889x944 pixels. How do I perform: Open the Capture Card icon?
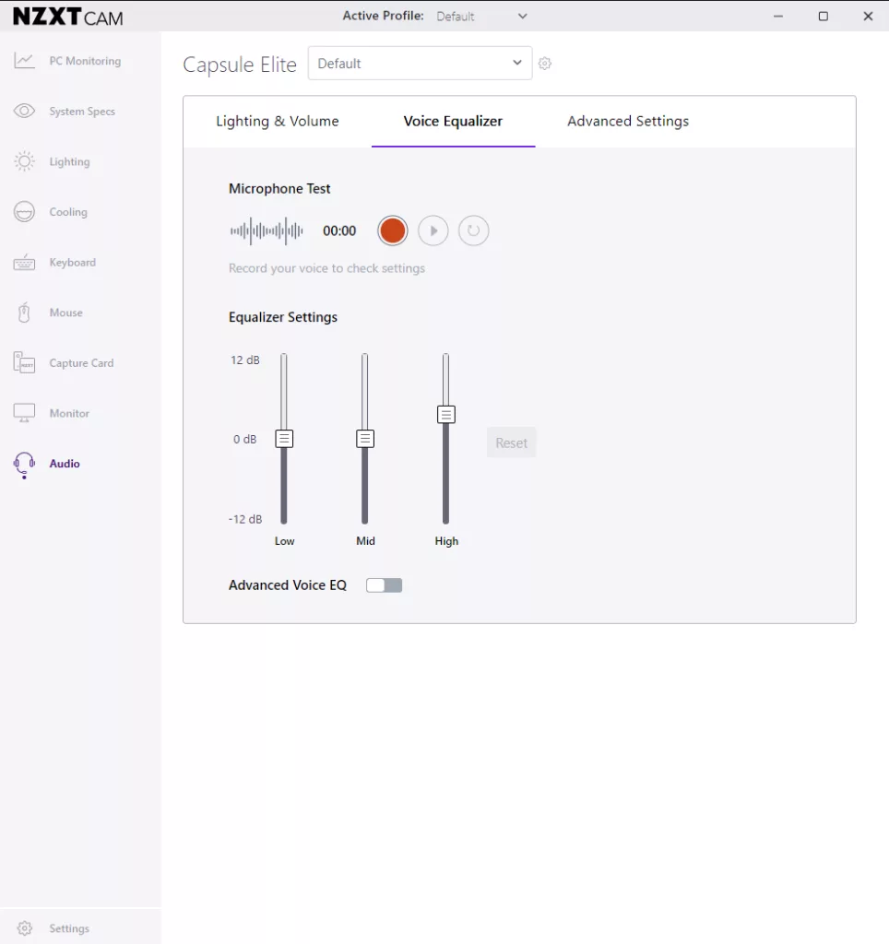24,363
